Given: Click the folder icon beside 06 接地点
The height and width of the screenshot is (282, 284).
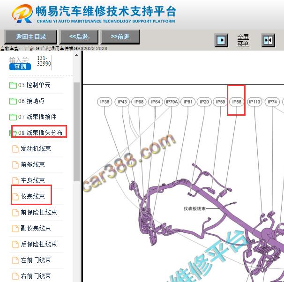Looking at the screenshot, I should coord(13,101).
